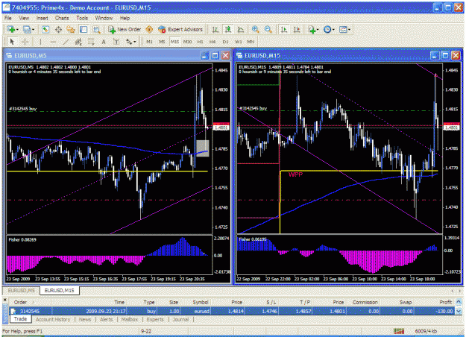This screenshot has width=466, height=337.
Task: Open the File menu
Action: 8,18
